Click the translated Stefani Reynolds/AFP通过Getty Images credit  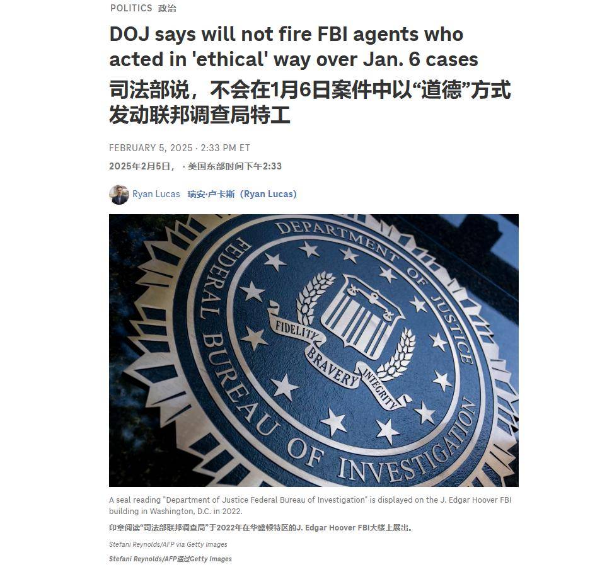pyautogui.click(x=170, y=559)
